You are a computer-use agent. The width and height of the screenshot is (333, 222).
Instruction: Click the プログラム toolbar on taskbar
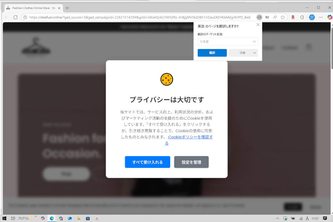[x=24, y=218]
